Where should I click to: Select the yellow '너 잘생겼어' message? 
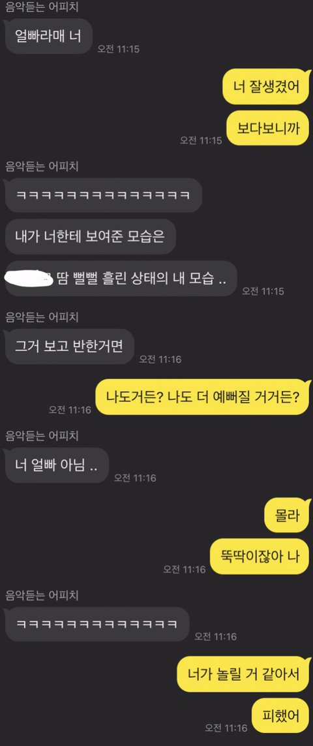[x=267, y=87]
